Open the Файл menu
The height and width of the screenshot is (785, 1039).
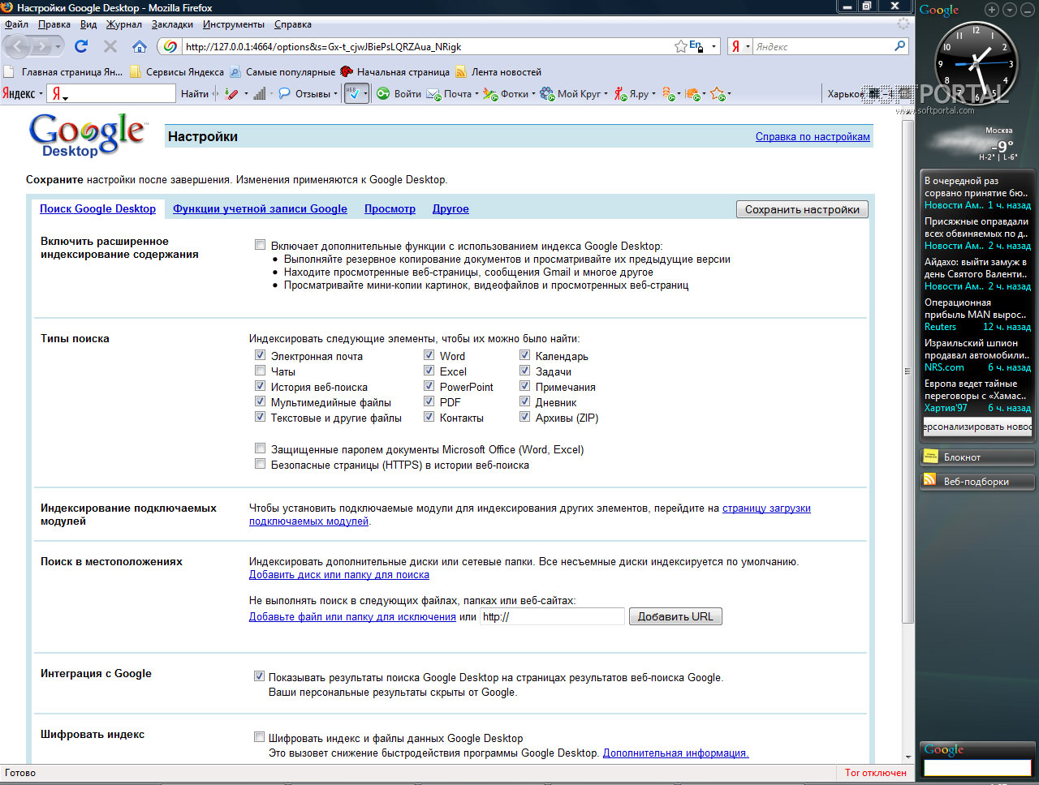tap(16, 24)
